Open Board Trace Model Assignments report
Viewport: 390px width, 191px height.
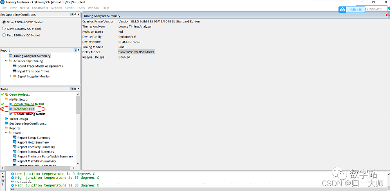(x=40, y=66)
